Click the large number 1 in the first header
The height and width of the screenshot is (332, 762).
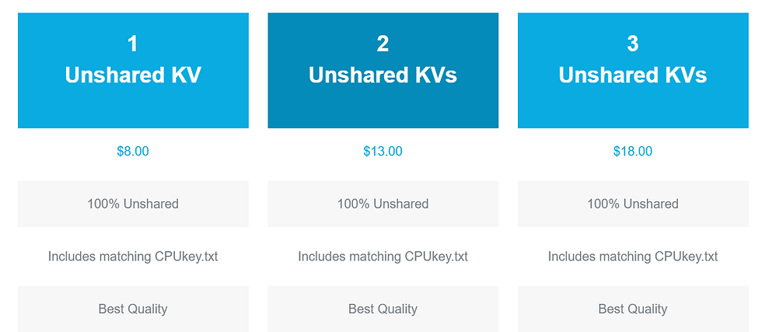point(133,44)
